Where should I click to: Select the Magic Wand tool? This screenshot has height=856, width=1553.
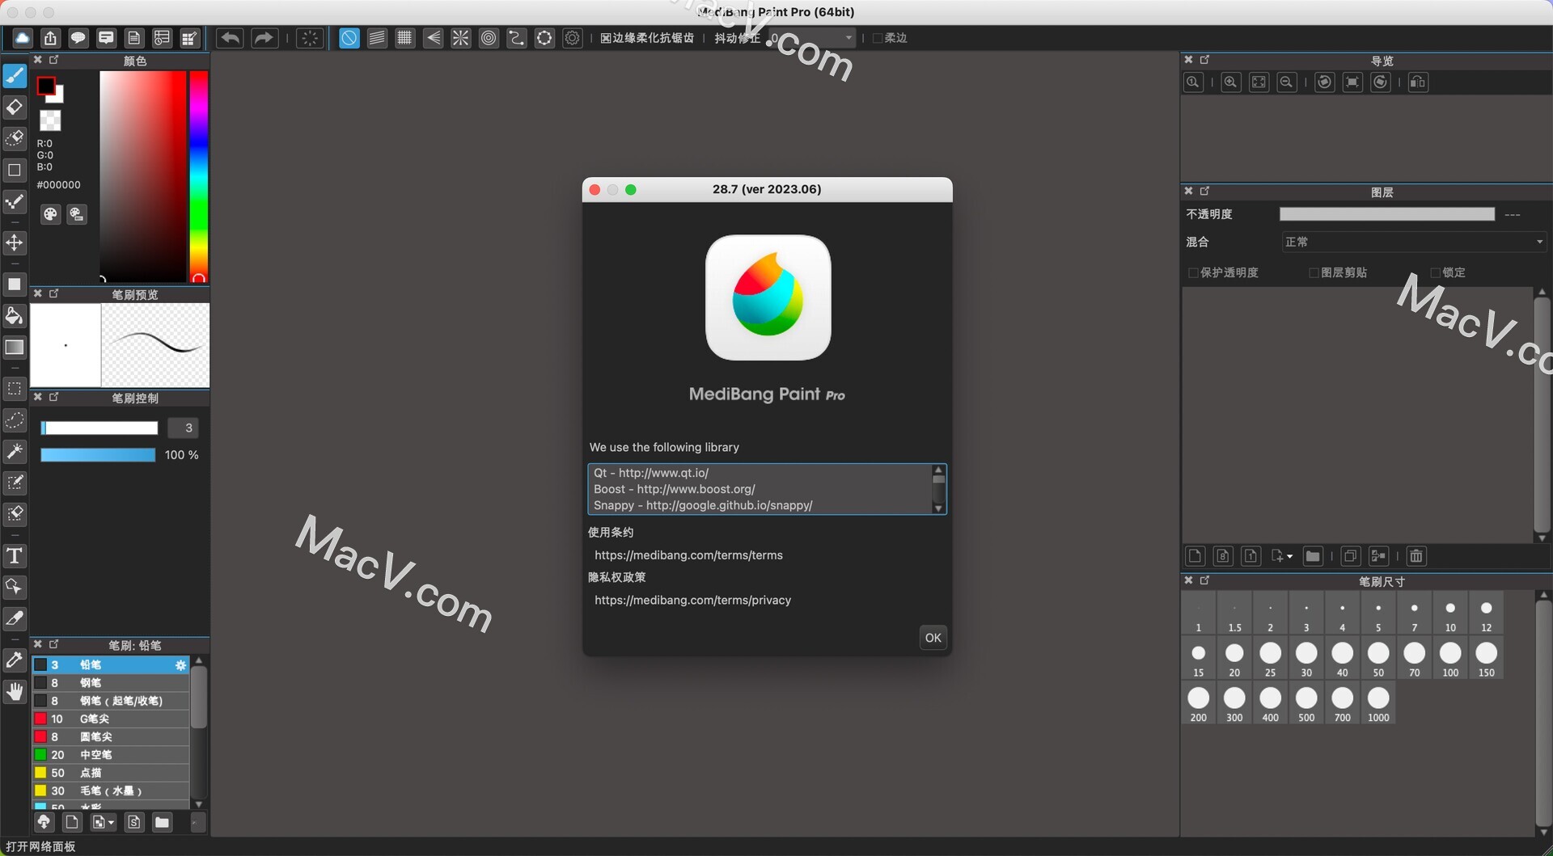click(15, 452)
